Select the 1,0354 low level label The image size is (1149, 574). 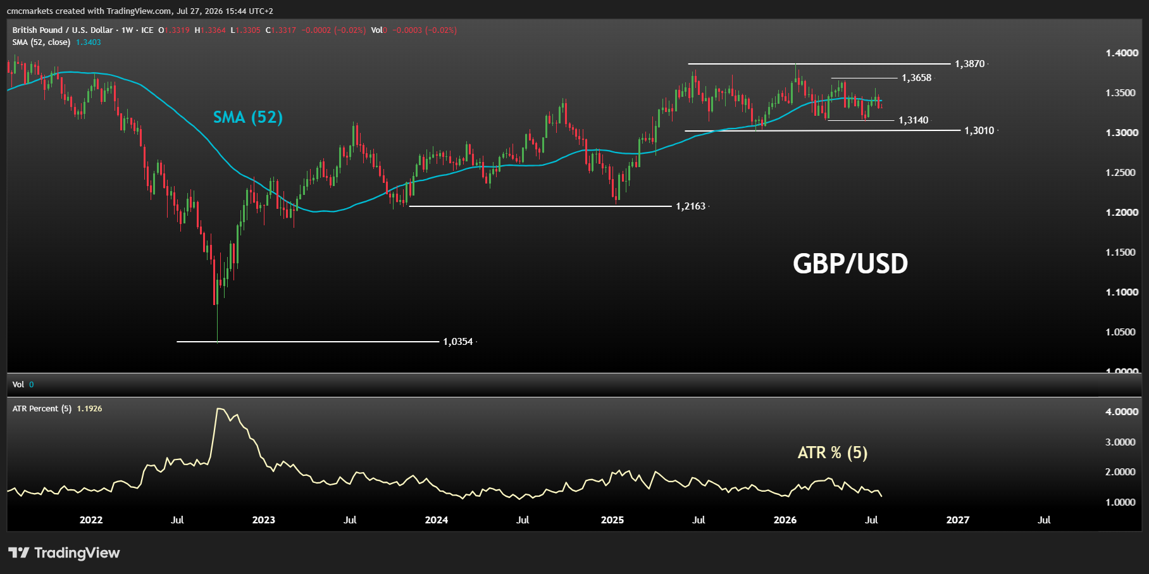(457, 342)
